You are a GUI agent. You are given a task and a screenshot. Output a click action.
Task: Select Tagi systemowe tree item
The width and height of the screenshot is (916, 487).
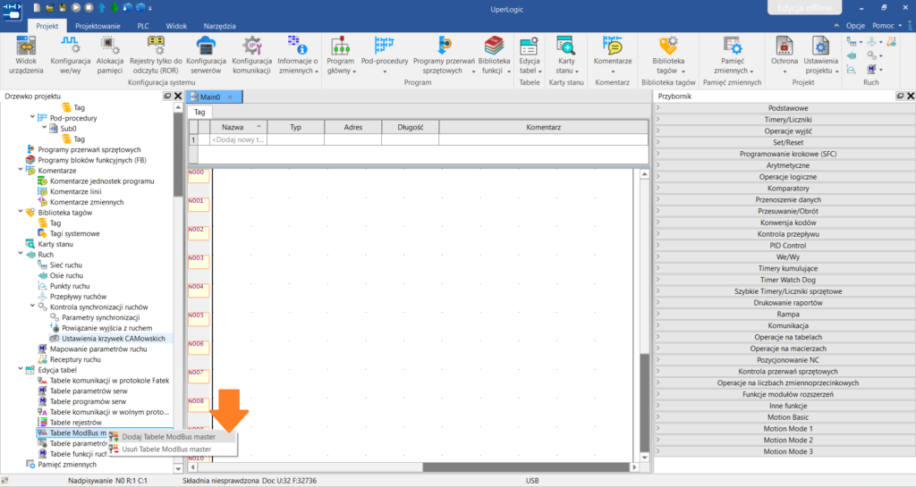(x=75, y=233)
